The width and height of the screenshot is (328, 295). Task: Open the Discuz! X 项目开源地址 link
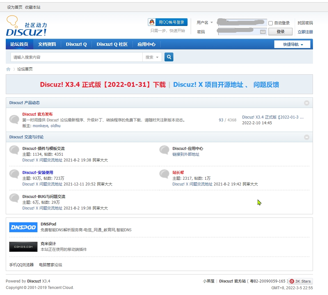click(x=208, y=85)
